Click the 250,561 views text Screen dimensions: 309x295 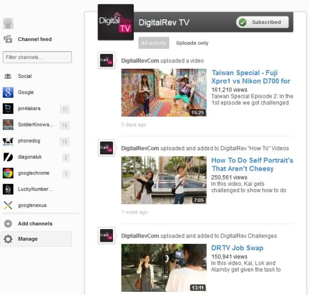tap(229, 177)
